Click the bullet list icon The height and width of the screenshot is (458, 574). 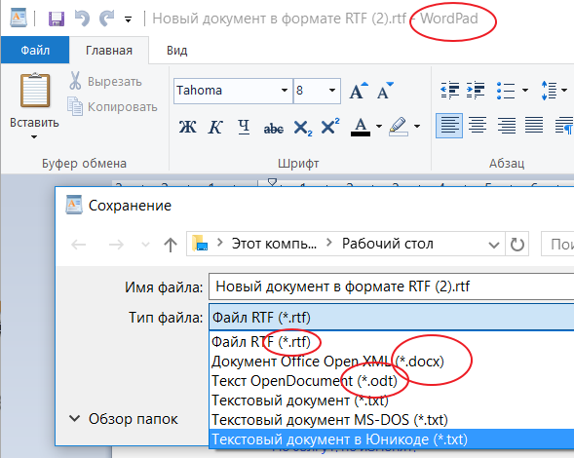(x=506, y=90)
